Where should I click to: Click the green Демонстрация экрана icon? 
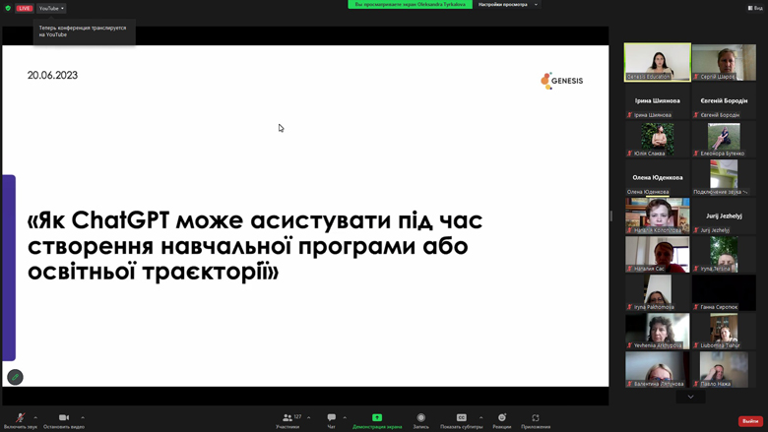click(377, 417)
